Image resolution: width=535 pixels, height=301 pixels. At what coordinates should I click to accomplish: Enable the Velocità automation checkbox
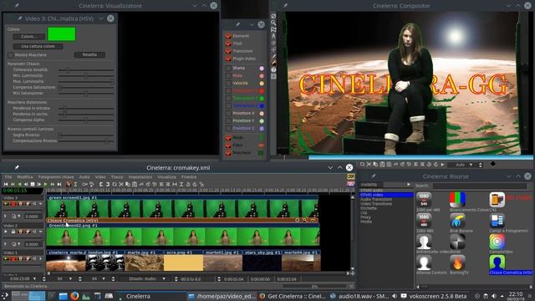pyautogui.click(x=228, y=84)
